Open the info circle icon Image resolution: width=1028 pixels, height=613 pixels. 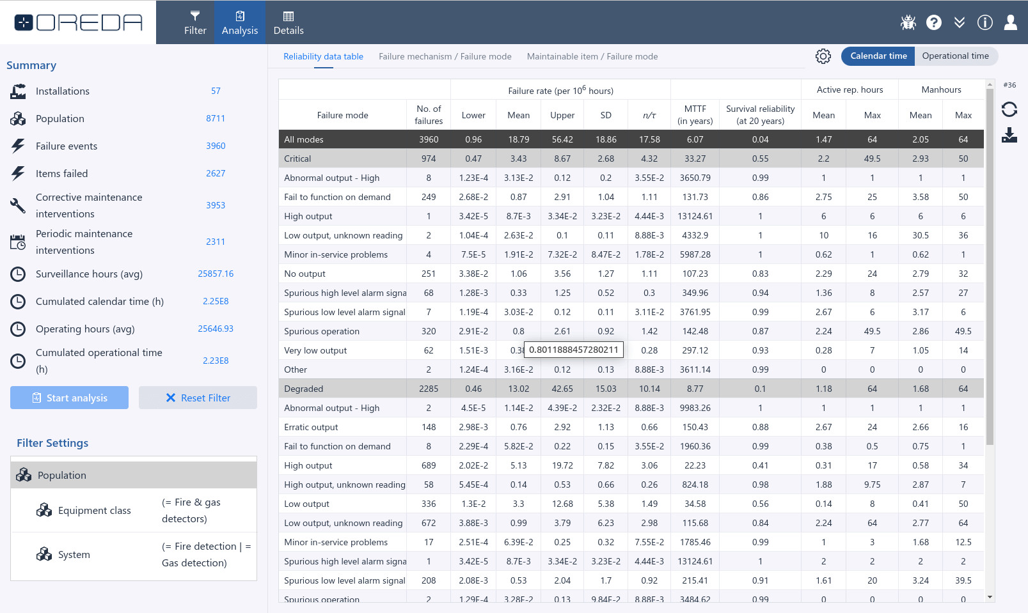[985, 22]
